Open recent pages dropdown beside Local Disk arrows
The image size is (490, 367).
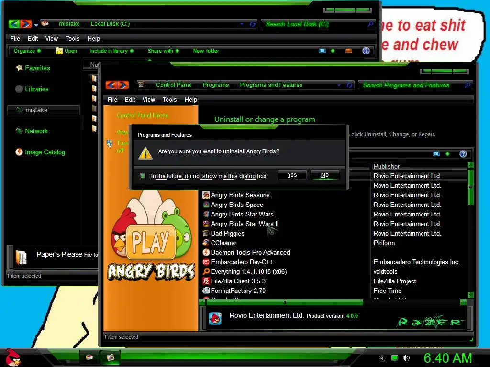point(36,25)
